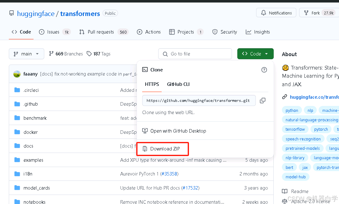Viewport: 339px width, 204px height.
Task: Open the i18n folder
Action: (28, 174)
